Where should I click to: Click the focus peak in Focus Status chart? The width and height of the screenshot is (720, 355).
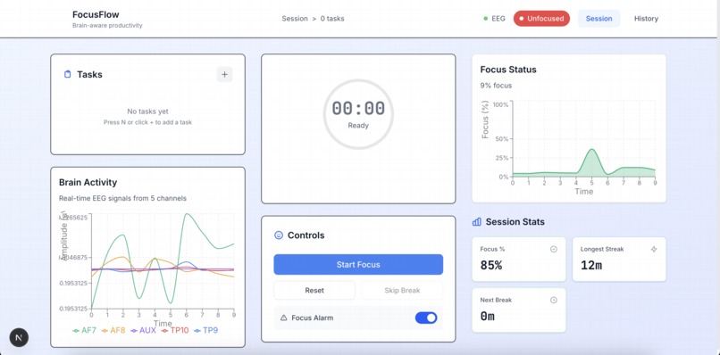(592, 150)
